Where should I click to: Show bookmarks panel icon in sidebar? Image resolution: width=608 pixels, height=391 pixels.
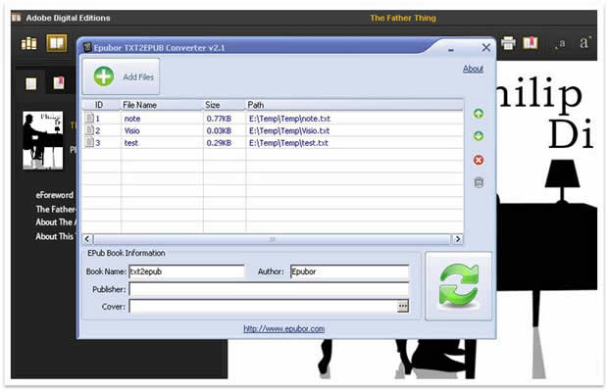pos(59,82)
